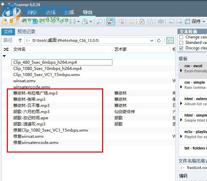
Task: Enable the Standard values checkbox
Action: point(181,43)
